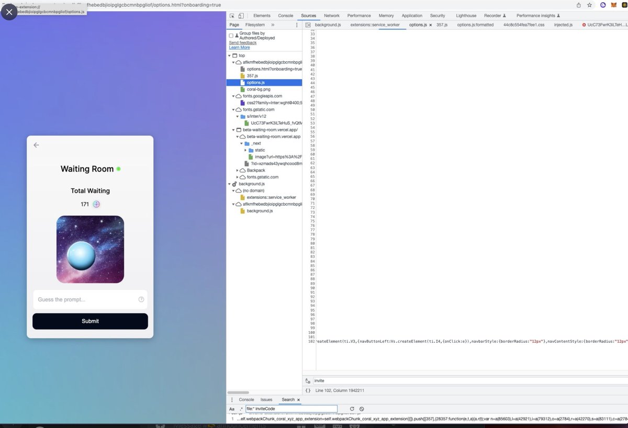Image resolution: width=628 pixels, height=428 pixels.
Task: Open the Security tab
Action: click(x=438, y=16)
